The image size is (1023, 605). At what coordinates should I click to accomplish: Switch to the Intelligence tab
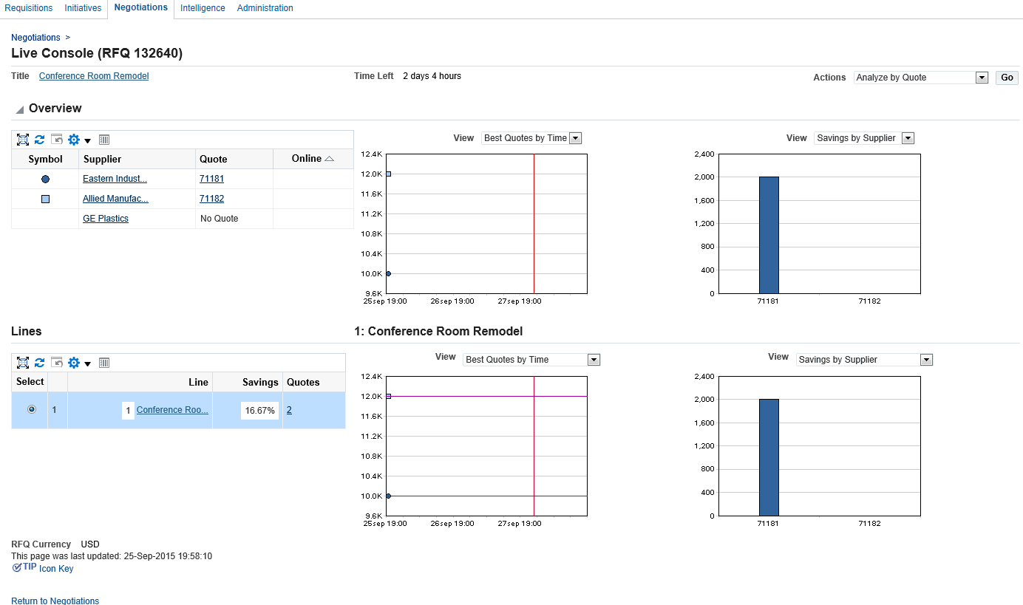(203, 8)
